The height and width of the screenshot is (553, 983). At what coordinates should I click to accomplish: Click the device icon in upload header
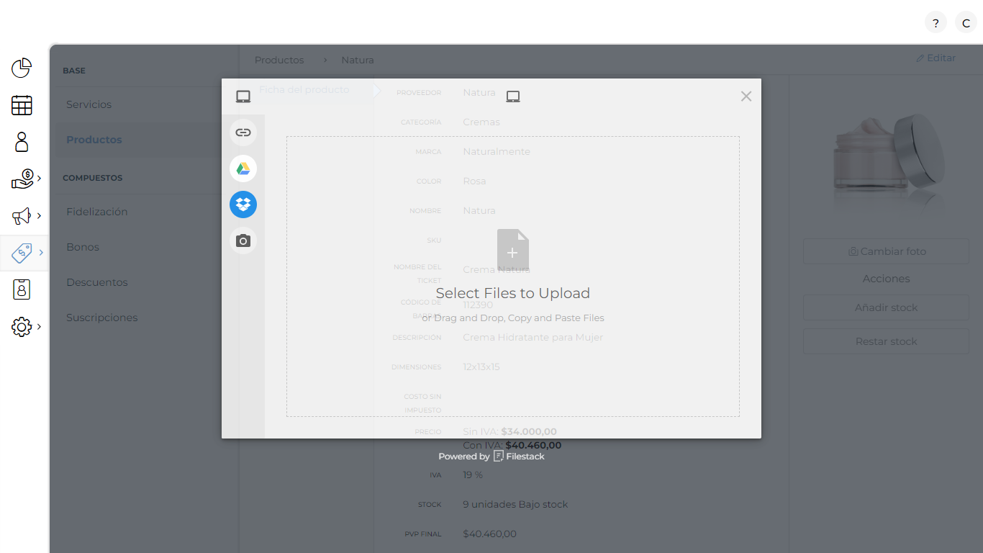(x=513, y=96)
